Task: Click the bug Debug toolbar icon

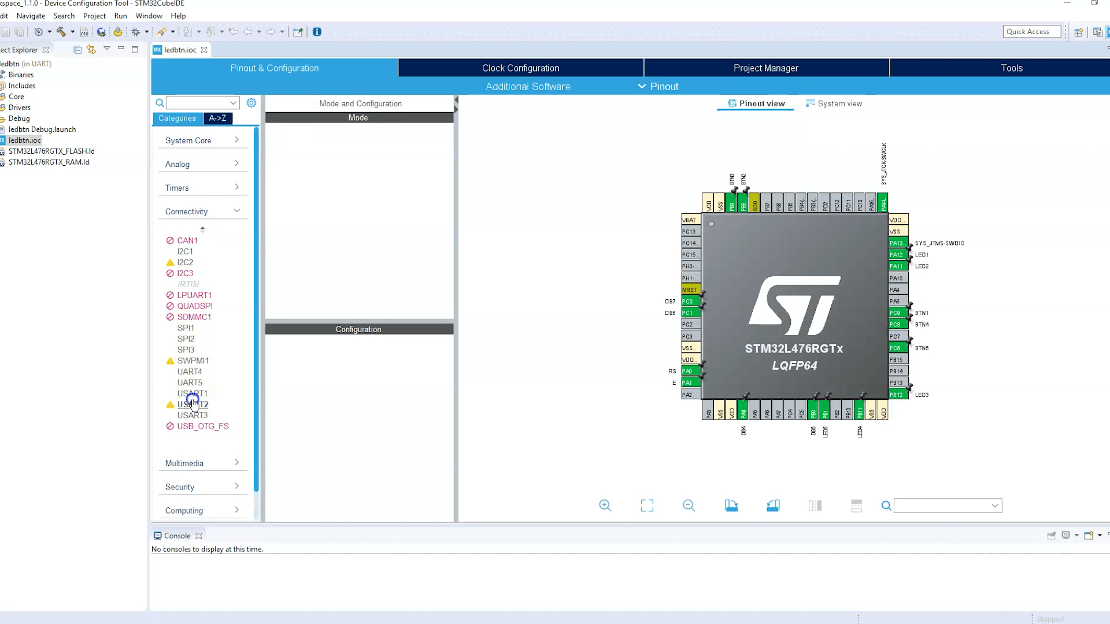Action: coord(136,32)
